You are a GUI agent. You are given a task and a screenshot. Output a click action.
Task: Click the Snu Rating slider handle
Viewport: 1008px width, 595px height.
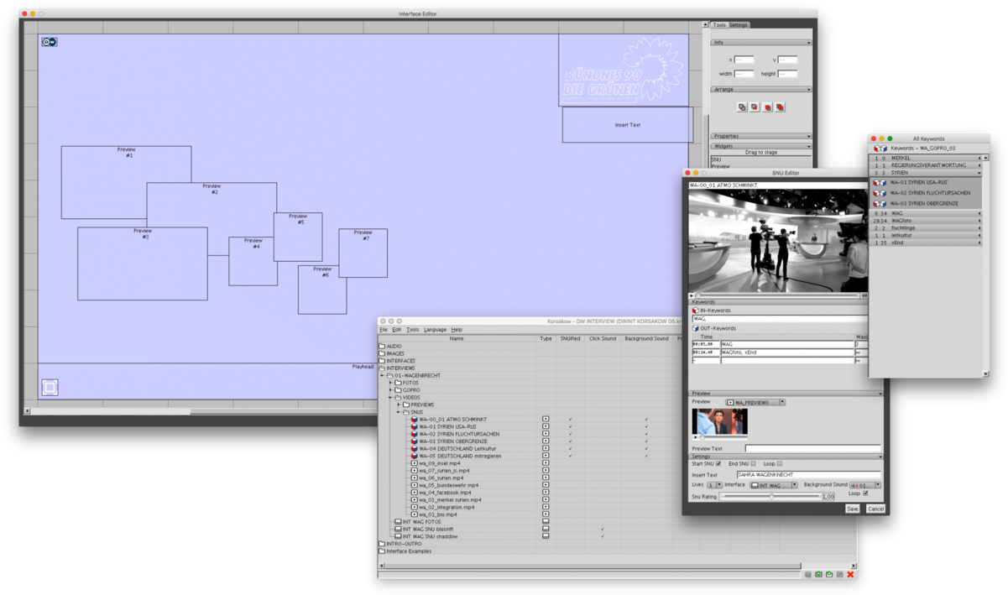[x=771, y=497]
